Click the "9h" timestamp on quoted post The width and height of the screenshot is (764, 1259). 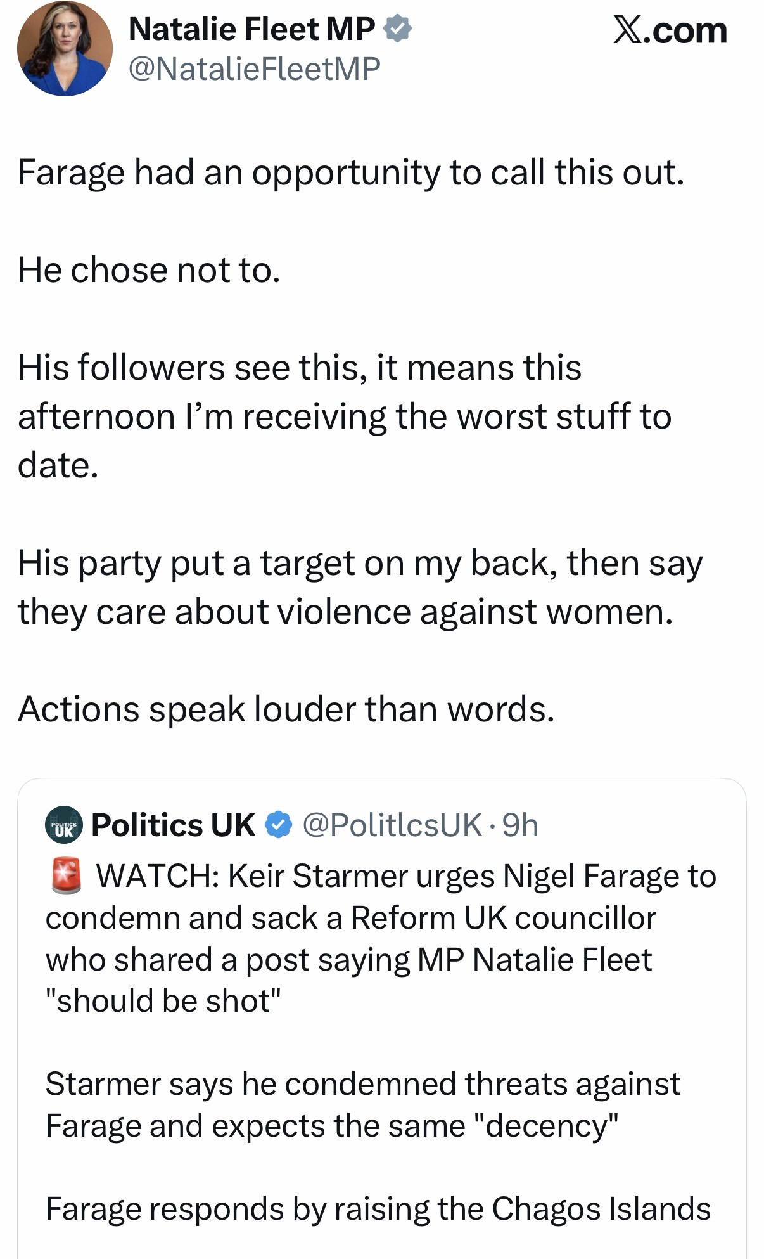(520, 825)
